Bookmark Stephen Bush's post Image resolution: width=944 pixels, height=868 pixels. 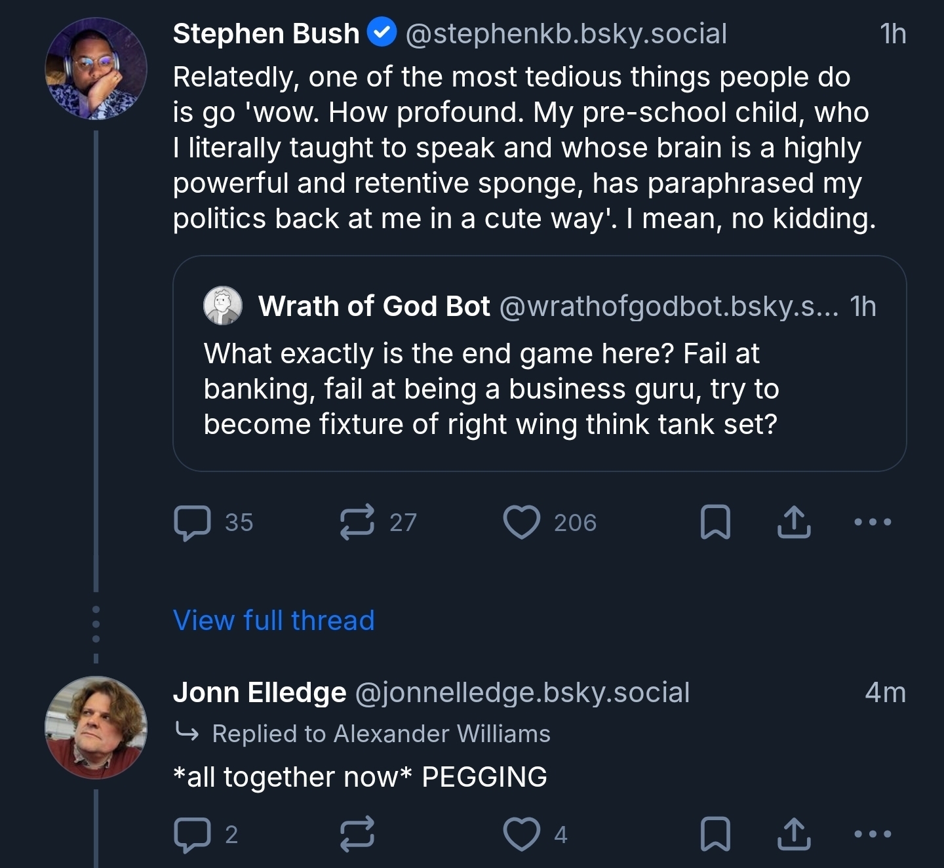pyautogui.click(x=715, y=523)
